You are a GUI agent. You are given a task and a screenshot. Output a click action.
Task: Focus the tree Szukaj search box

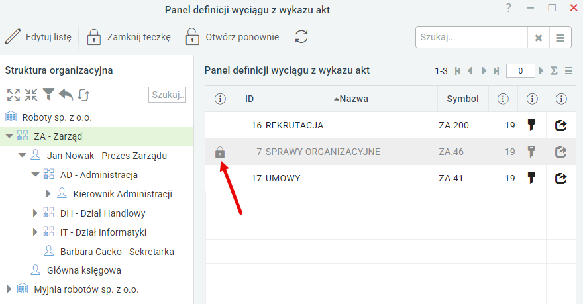click(x=168, y=95)
